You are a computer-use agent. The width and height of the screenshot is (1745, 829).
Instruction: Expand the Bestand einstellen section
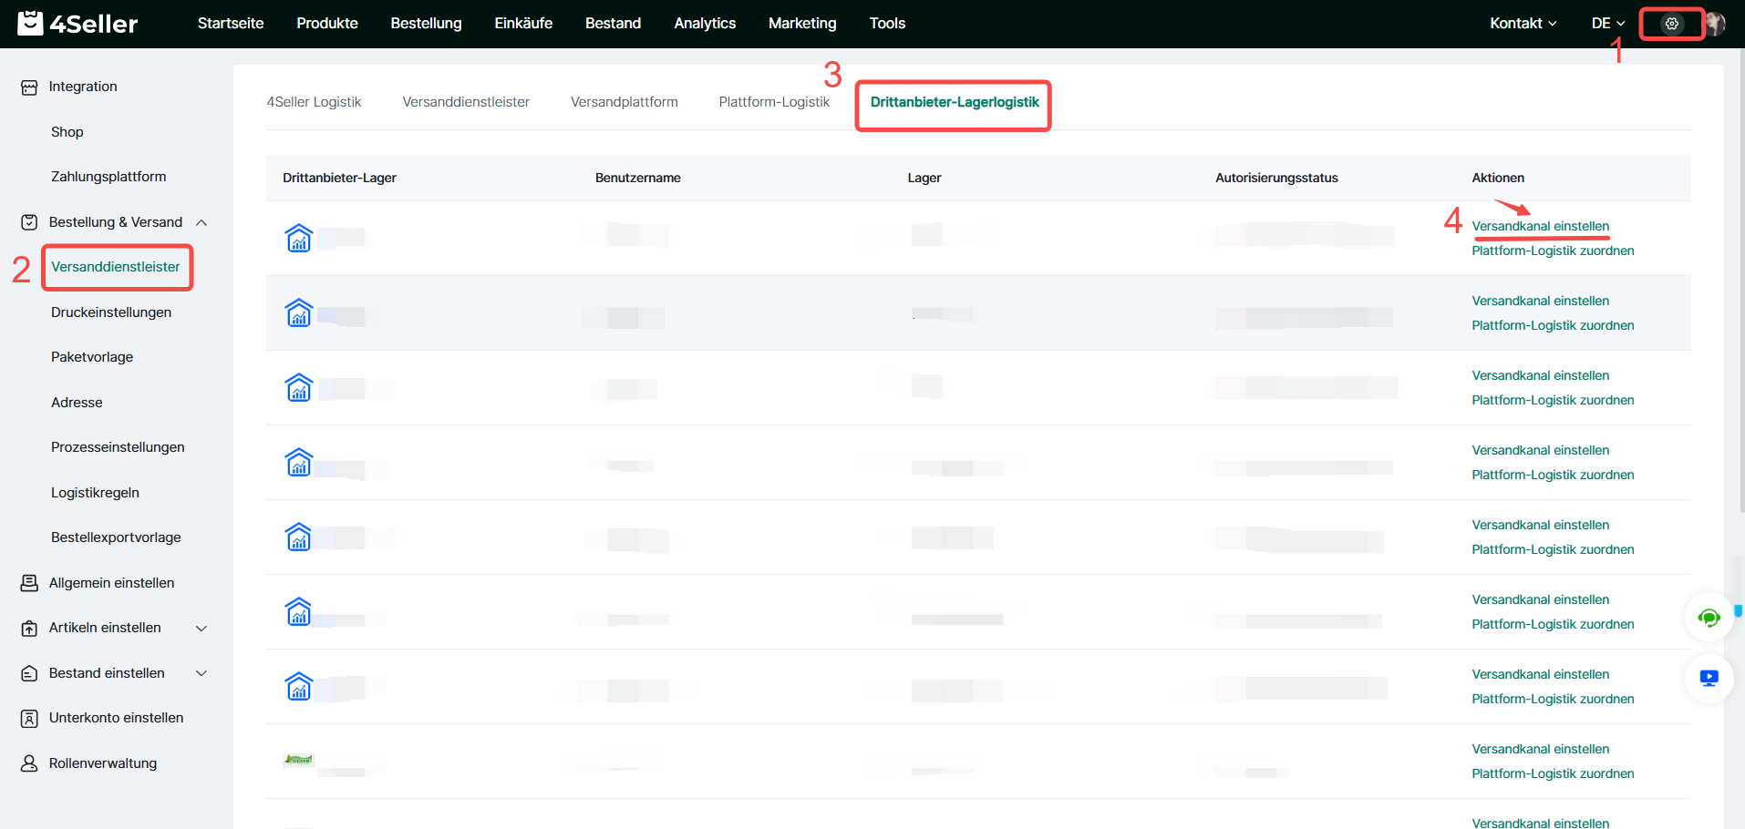point(201,673)
